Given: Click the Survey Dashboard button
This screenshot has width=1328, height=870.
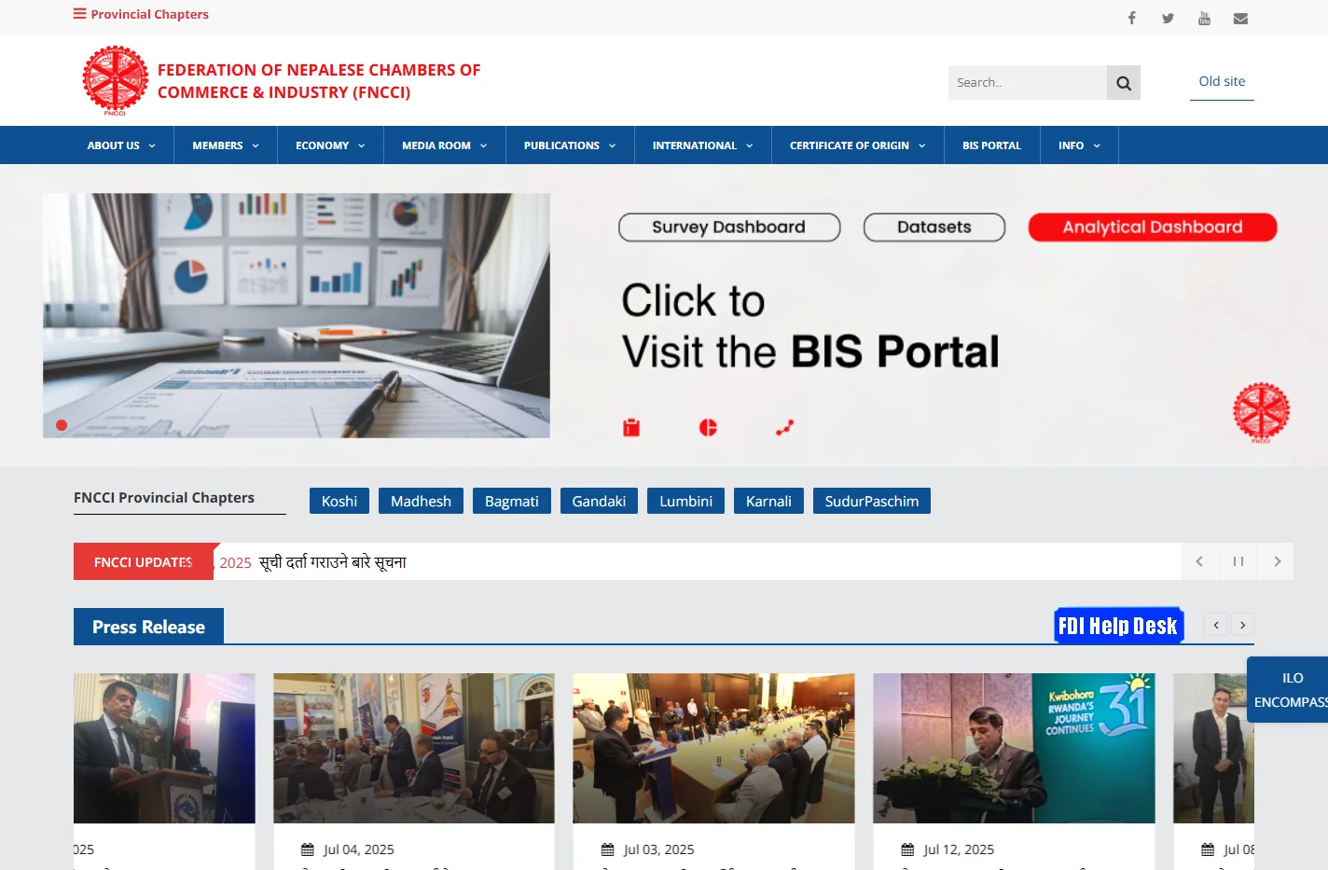Looking at the screenshot, I should tap(729, 228).
